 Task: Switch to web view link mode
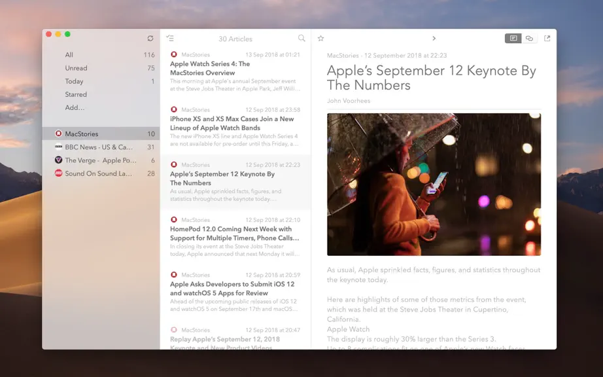[530, 38]
